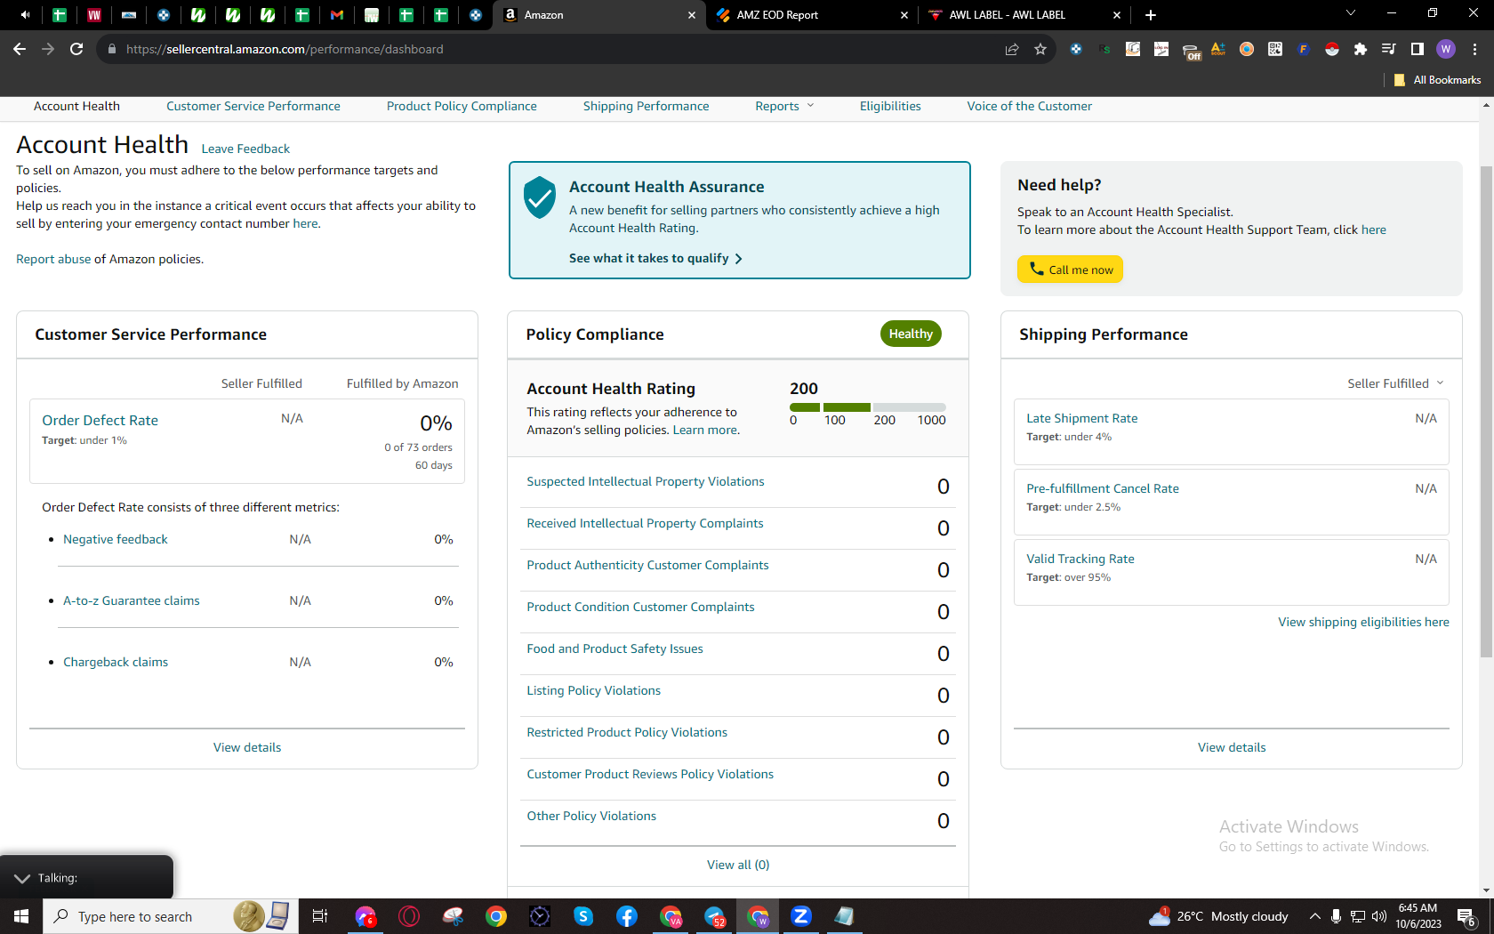Open the Chrome profile avatar W
1494x934 pixels.
(1446, 49)
